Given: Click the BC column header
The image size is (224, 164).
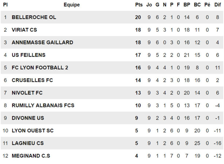Looking at the screenshot, I should point(197,5).
